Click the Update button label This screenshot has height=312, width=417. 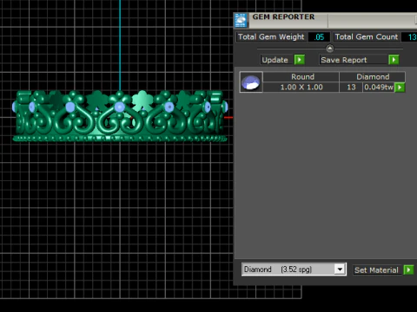click(x=275, y=60)
